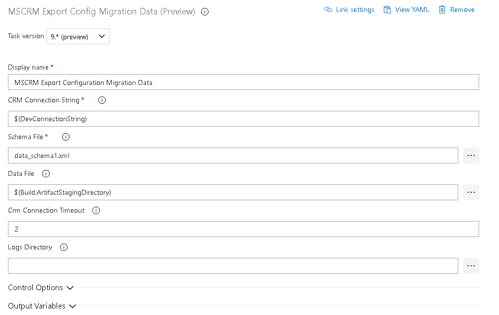Click the chain icon beside Link settings

328,9
